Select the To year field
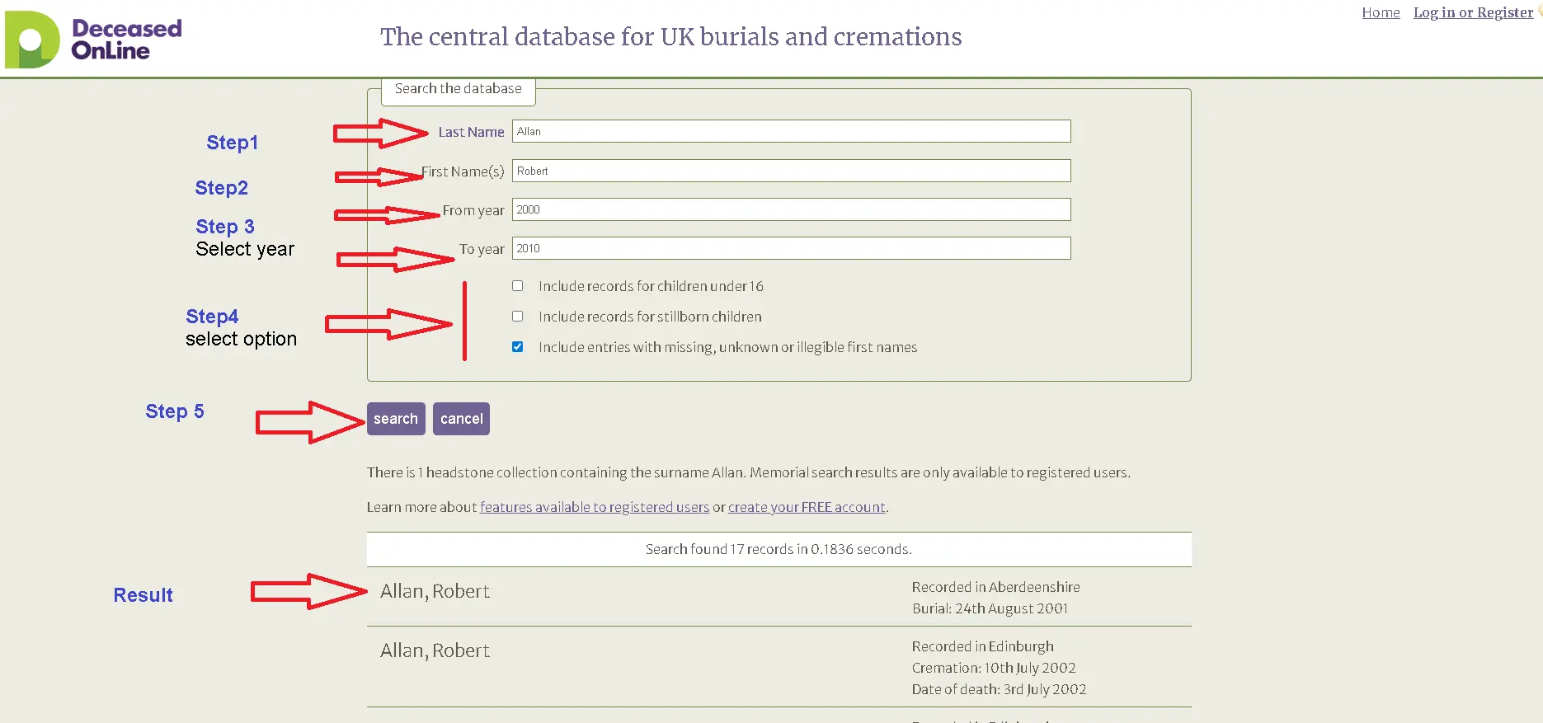The width and height of the screenshot is (1543, 723). (791, 248)
